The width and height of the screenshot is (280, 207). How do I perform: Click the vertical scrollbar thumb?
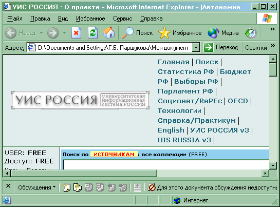[x=273, y=69]
